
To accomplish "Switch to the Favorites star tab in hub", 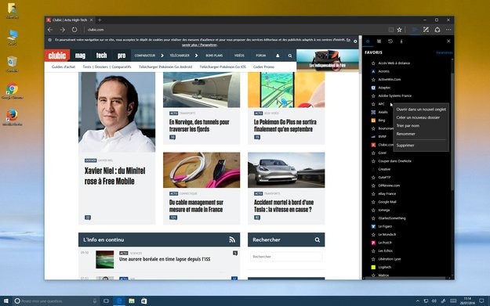I will pos(368,41).
